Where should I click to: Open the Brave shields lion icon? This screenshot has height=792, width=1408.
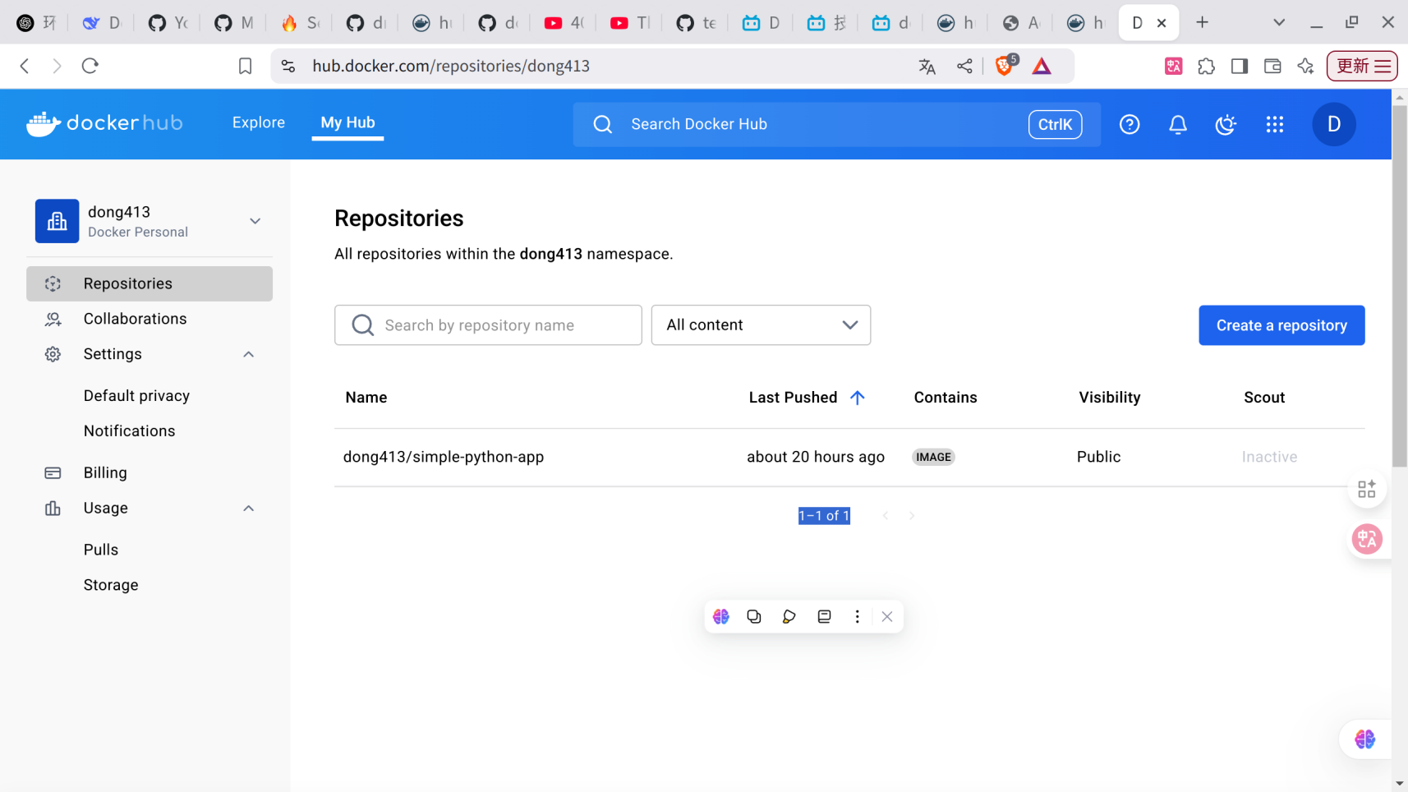pos(1005,66)
